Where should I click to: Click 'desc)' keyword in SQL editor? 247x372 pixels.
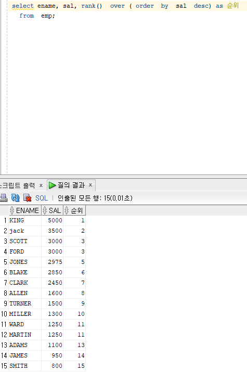202,6
